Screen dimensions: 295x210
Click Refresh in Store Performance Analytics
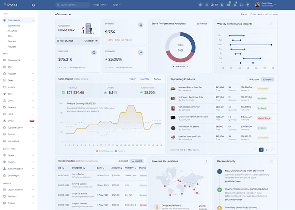202,24
